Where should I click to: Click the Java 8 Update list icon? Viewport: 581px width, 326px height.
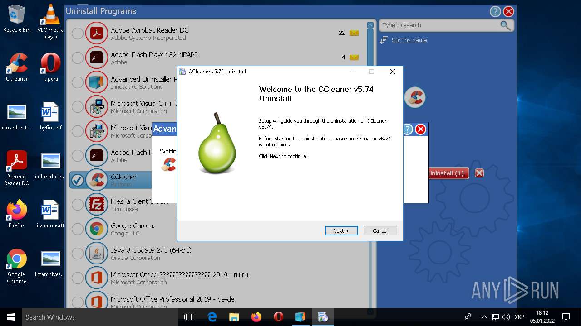point(96,254)
